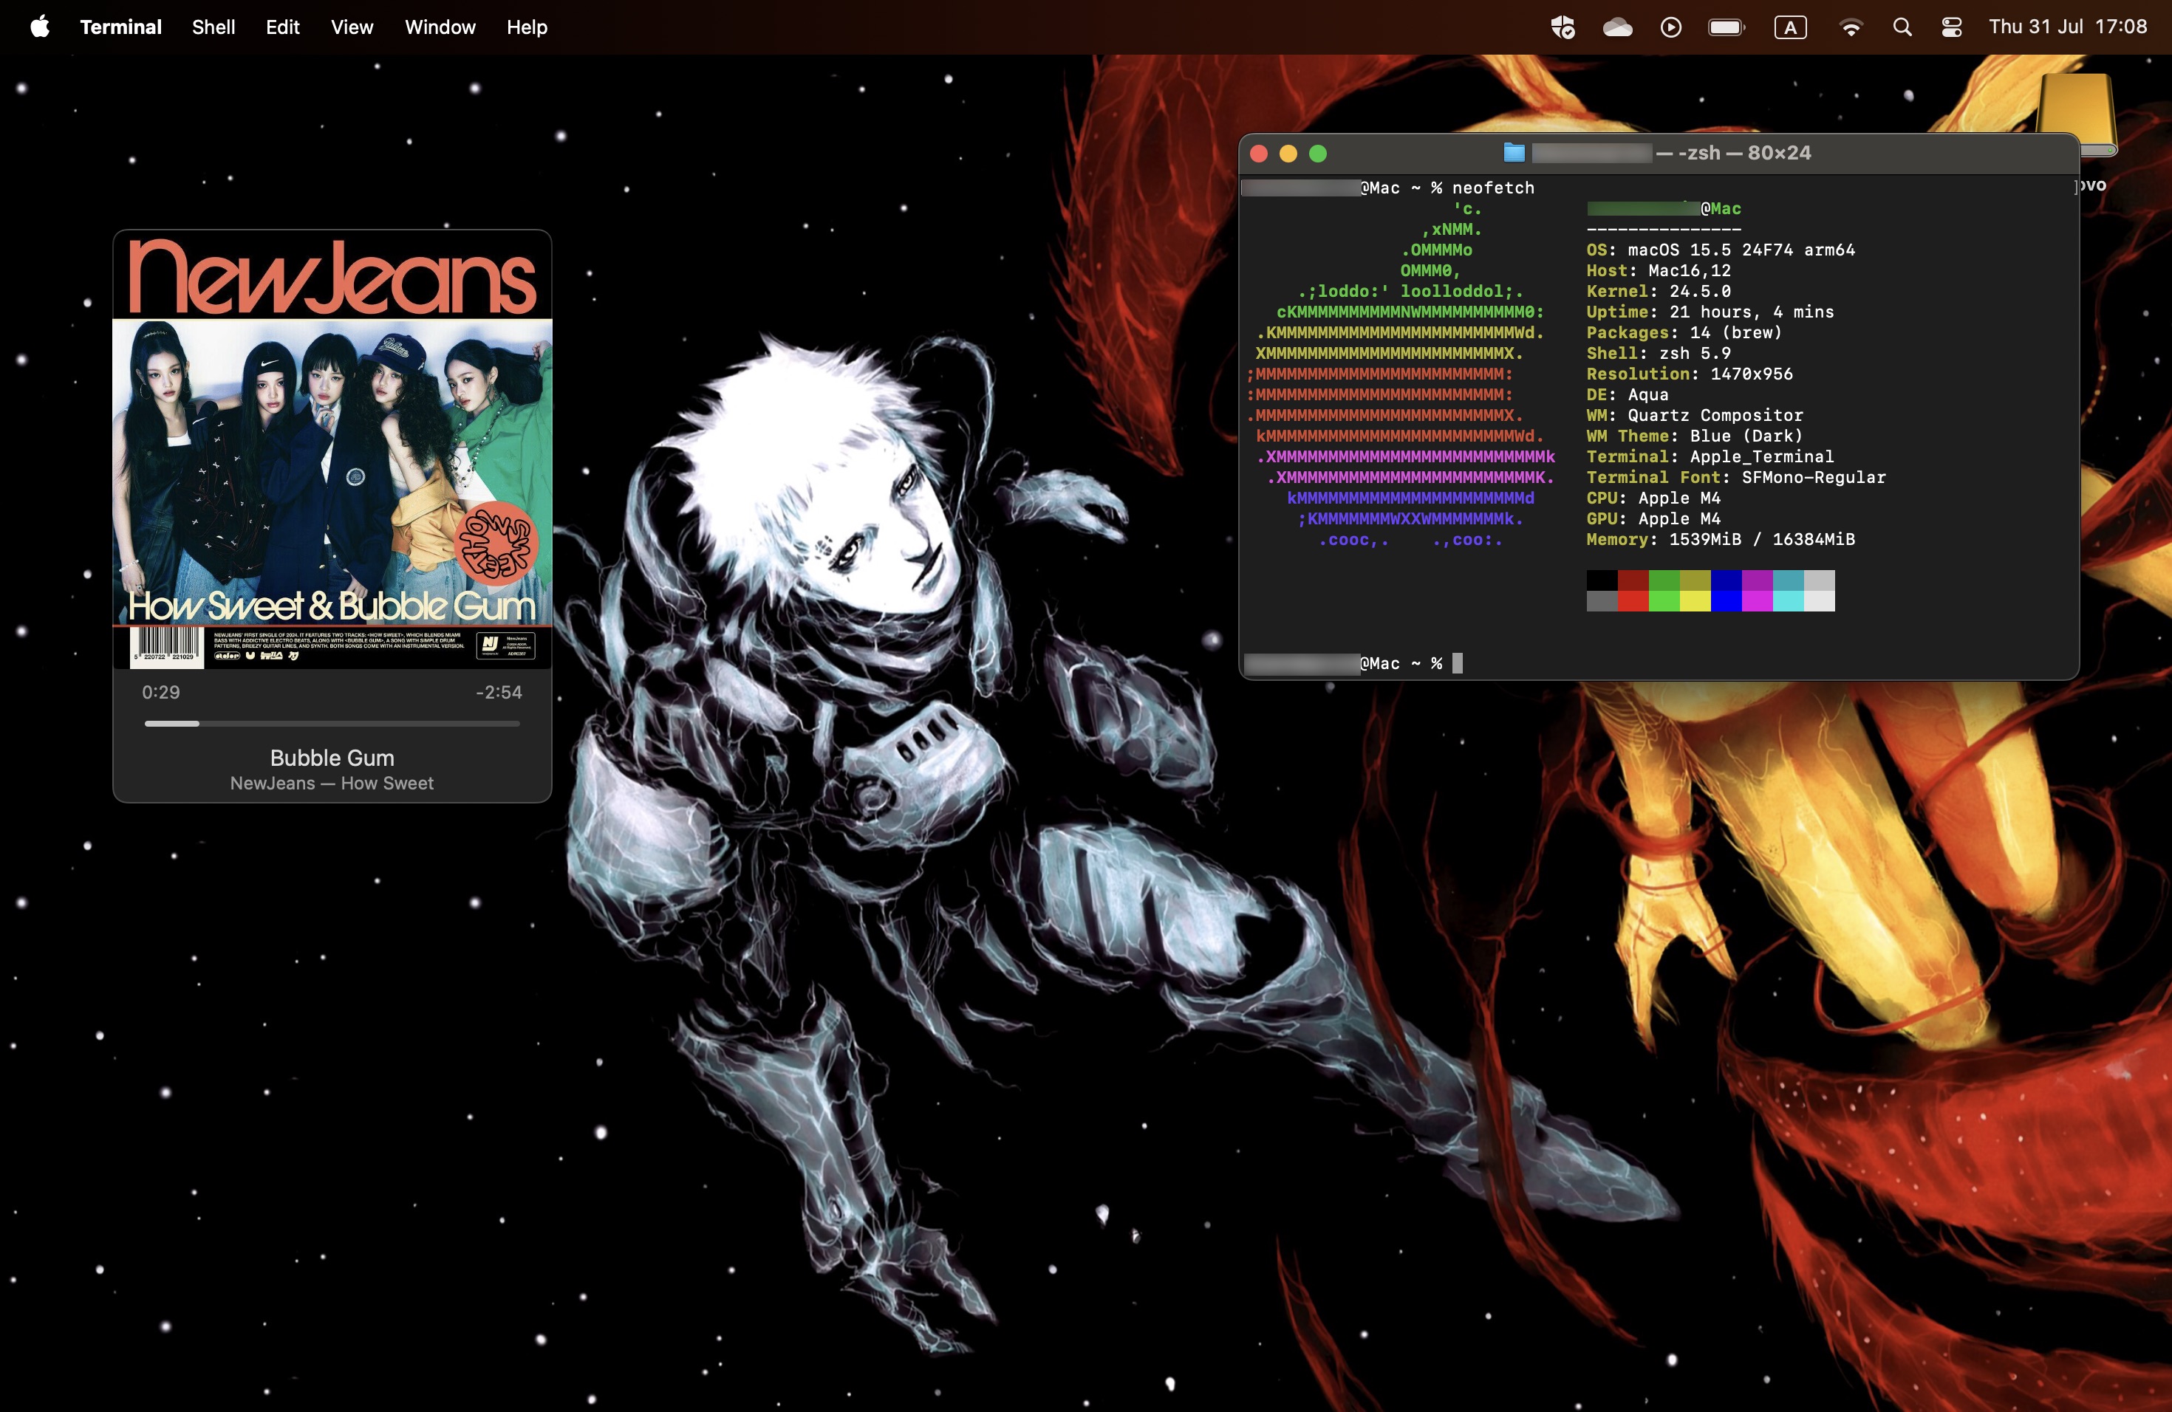
Task: Click the NewJeans album artwork
Action: point(332,449)
